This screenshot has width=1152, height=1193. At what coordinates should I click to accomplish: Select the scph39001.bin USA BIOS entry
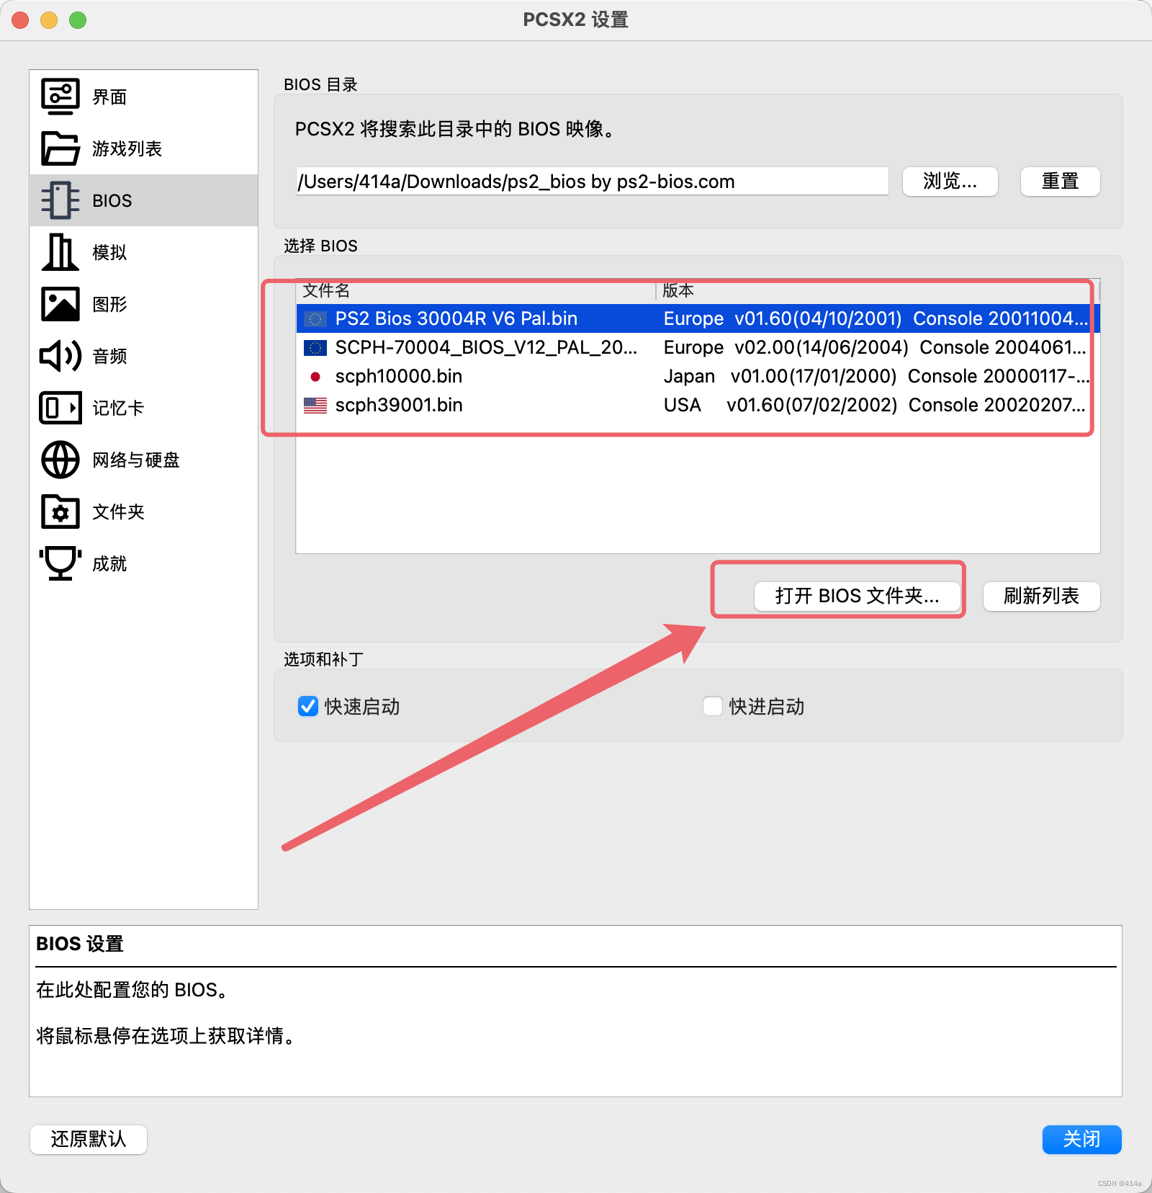tap(399, 405)
